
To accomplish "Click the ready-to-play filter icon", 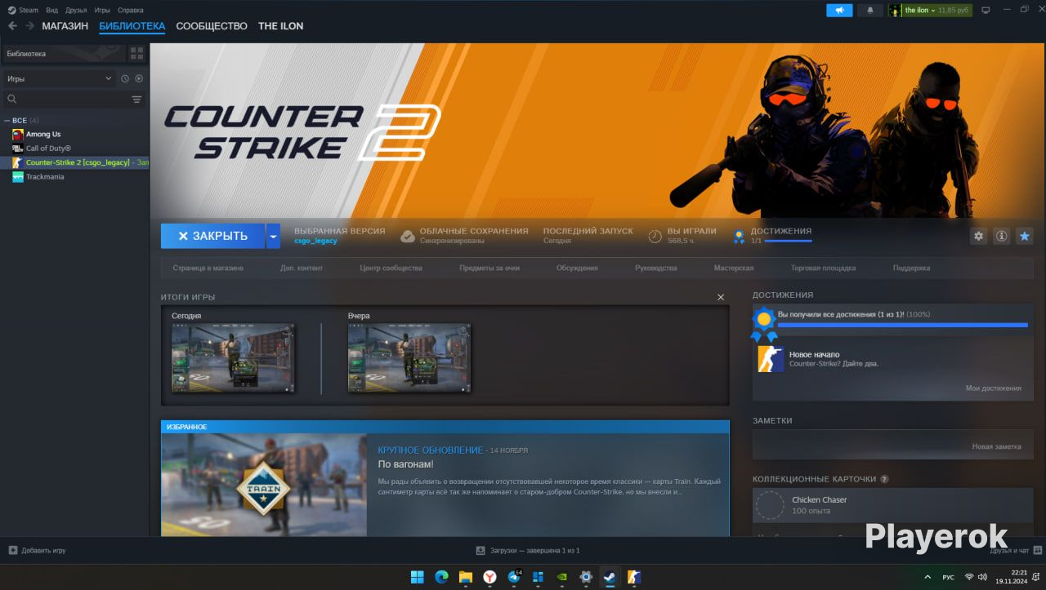I will [x=139, y=79].
